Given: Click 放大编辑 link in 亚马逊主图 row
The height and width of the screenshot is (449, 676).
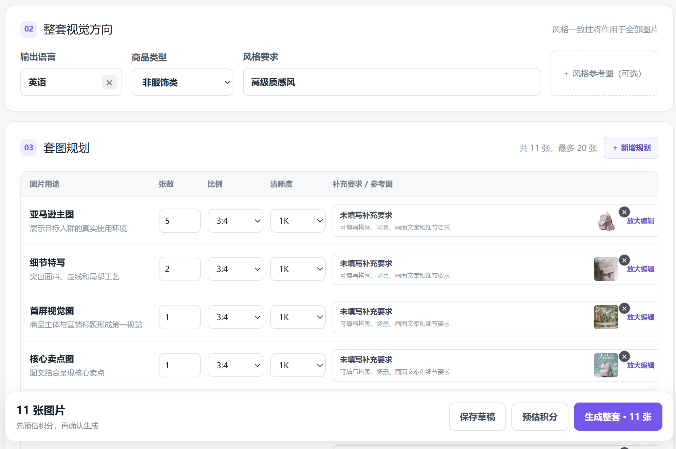Looking at the screenshot, I should [x=640, y=221].
